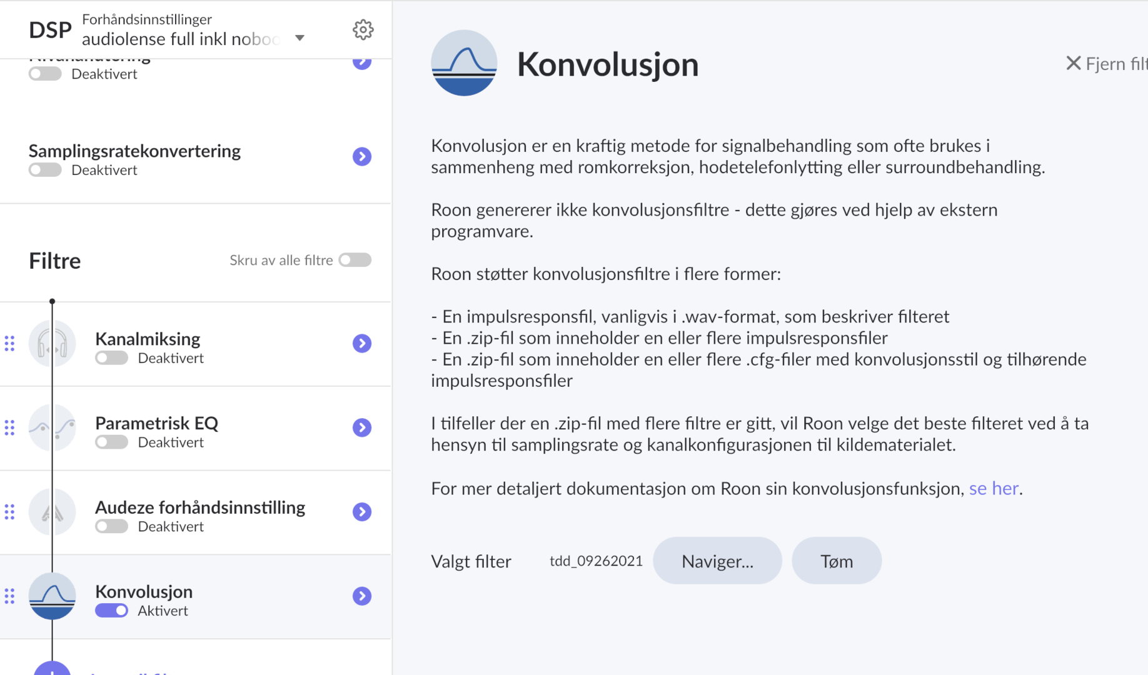1148x675 pixels.
Task: Remove filter with Fjern filter button
Action: pos(1105,63)
